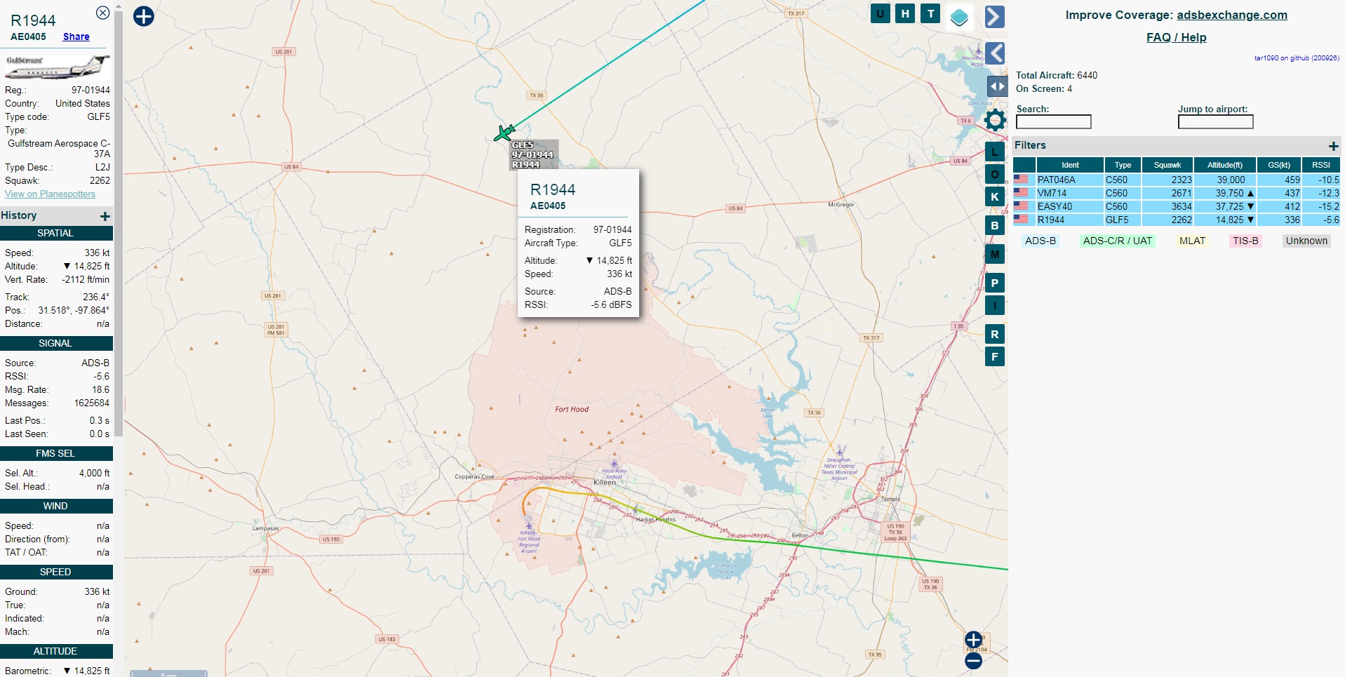Screen dimensions: 1345x677
Task: Click the Jump to airport field
Action: click(1215, 122)
